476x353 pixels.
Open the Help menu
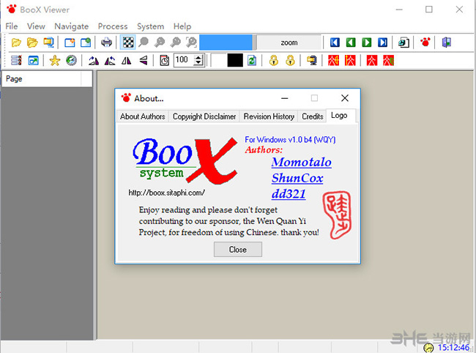[182, 26]
